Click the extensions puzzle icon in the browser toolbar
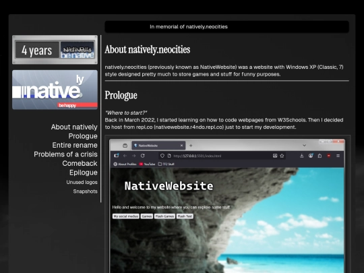This screenshot has width=364, height=273. pyautogui.click(x=320, y=156)
